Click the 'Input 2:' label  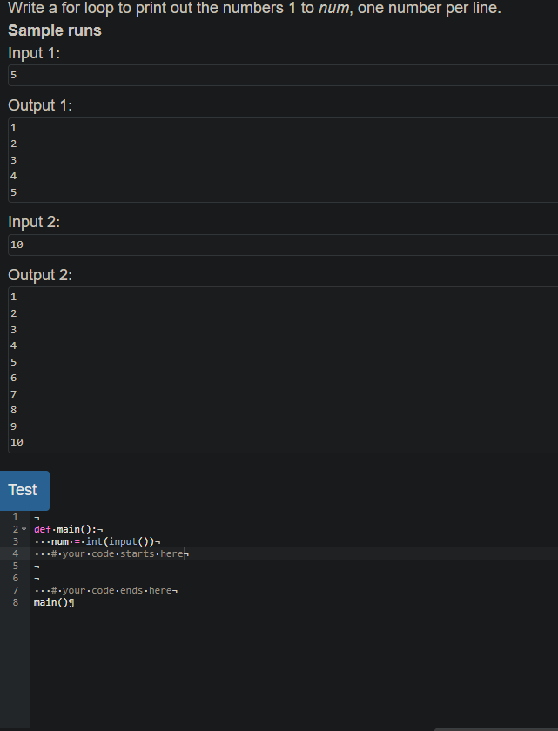[x=34, y=222]
